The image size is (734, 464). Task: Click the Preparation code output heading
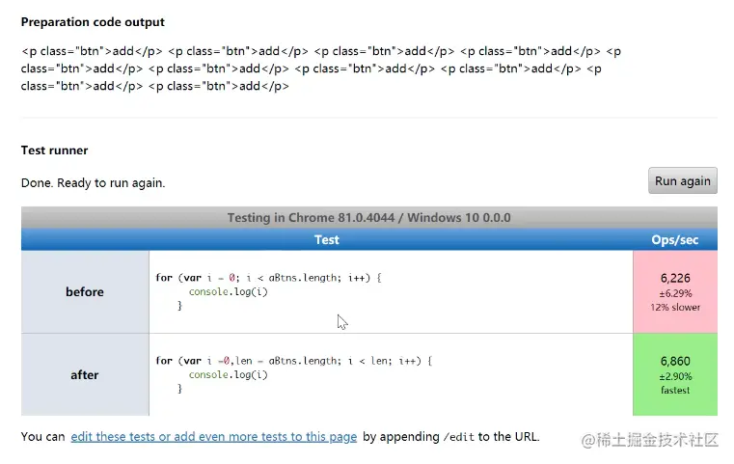[93, 22]
